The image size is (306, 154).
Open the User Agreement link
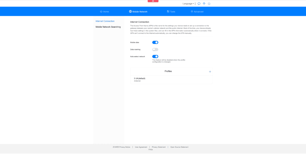[x=141, y=147]
